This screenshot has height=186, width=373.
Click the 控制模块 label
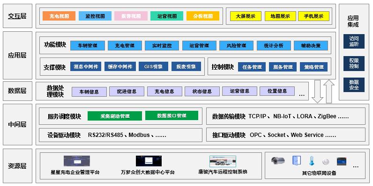pos(223,67)
